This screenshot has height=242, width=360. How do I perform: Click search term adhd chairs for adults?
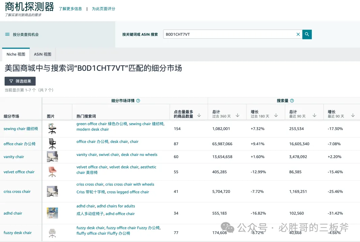click(116, 206)
